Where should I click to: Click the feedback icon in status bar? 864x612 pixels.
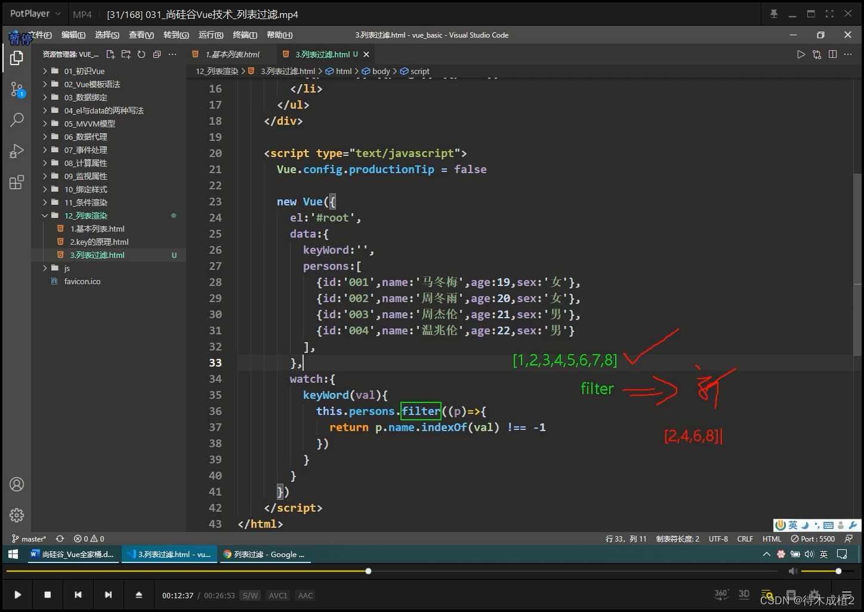coord(848,539)
